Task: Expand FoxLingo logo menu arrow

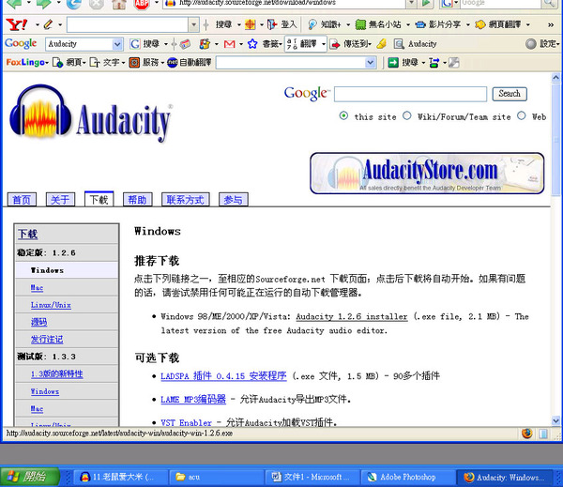Action: 47,63
